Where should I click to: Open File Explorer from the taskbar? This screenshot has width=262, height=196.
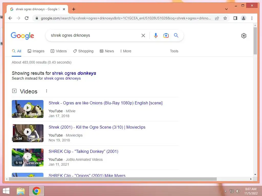click(21, 191)
